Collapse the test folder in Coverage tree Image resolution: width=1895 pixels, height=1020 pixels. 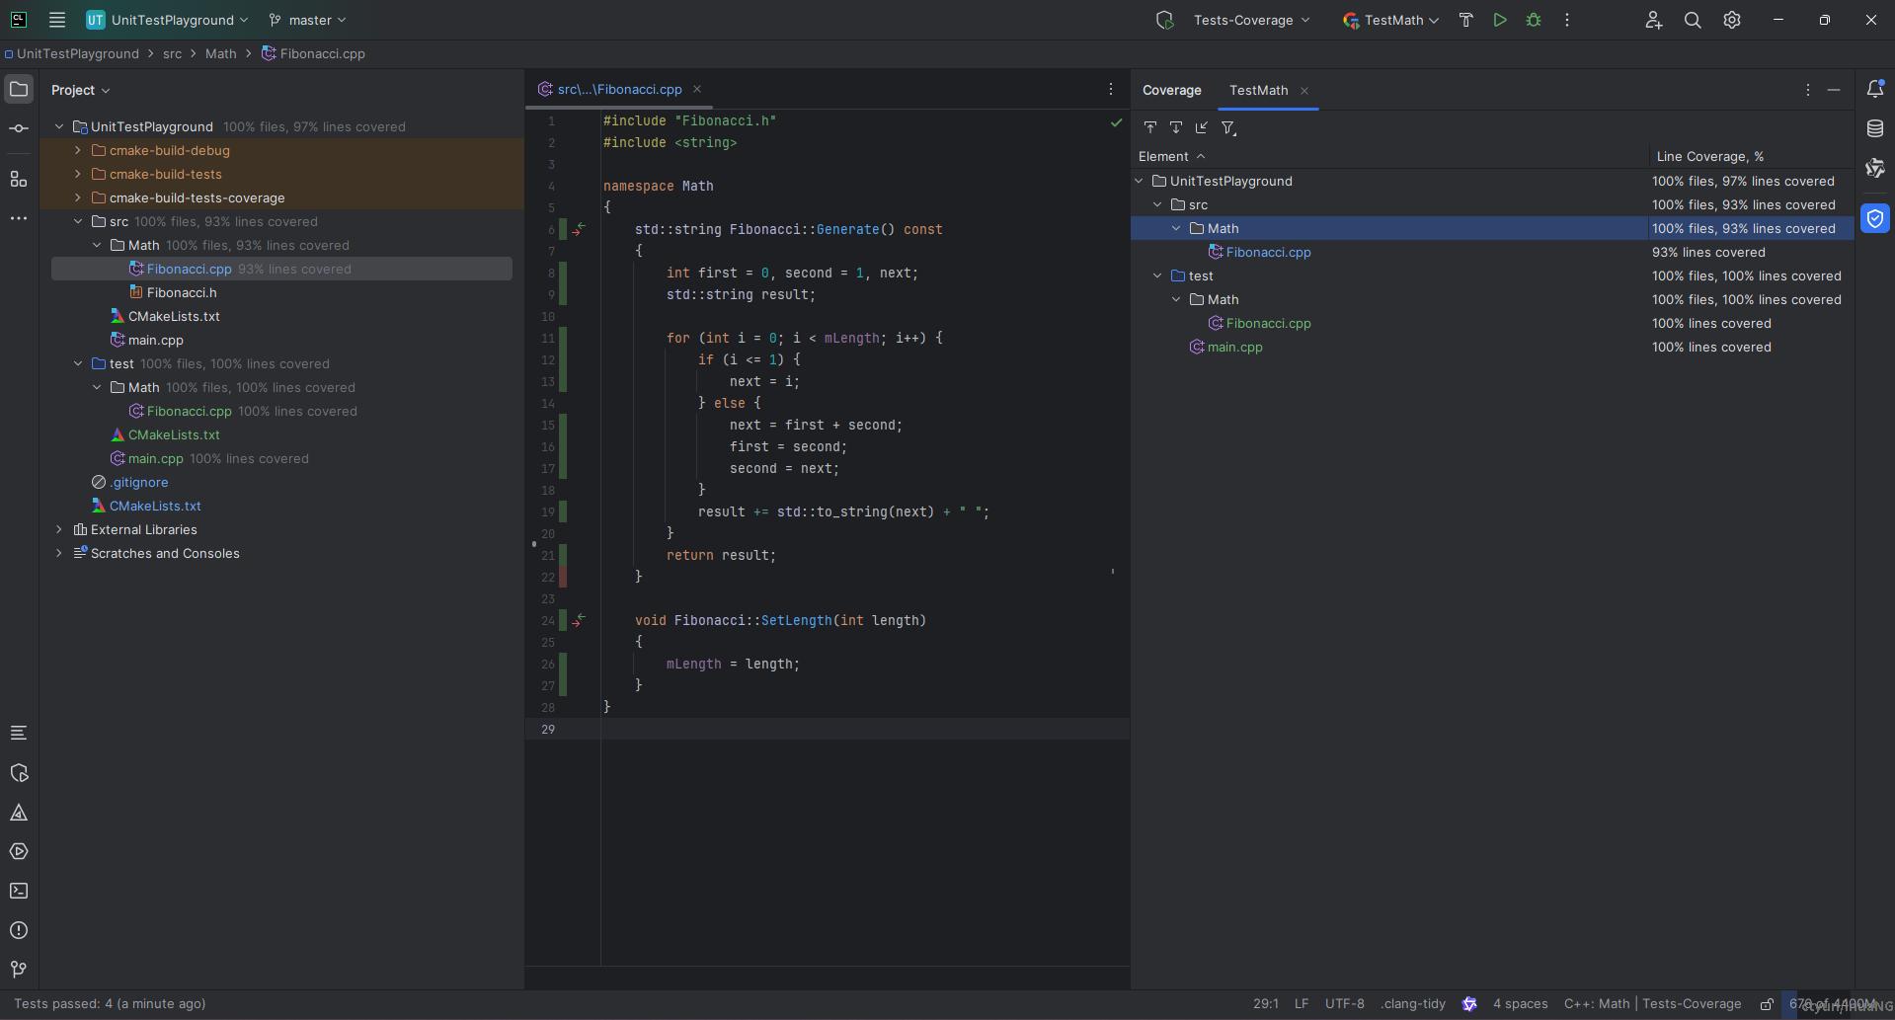pos(1157,275)
